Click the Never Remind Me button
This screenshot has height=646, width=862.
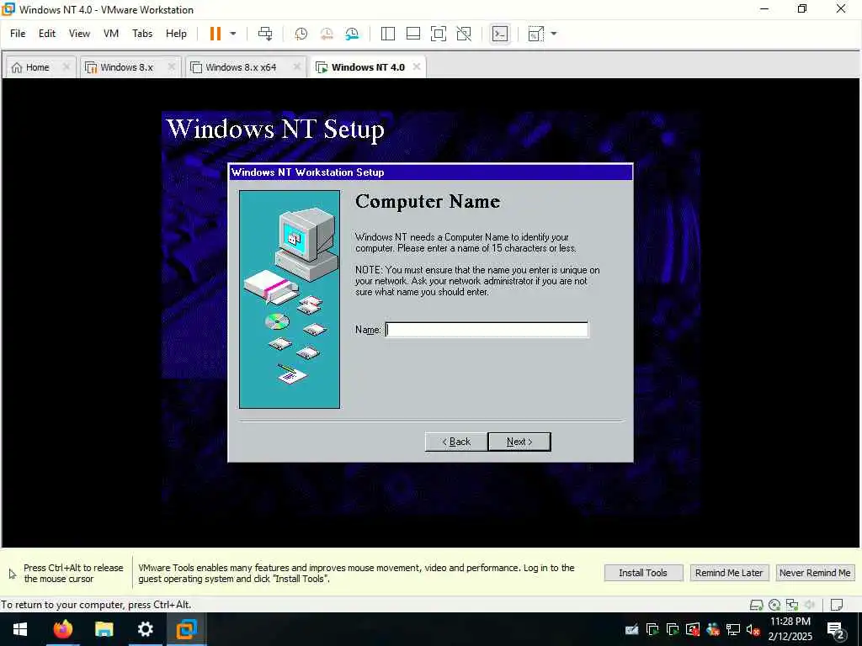coord(815,573)
